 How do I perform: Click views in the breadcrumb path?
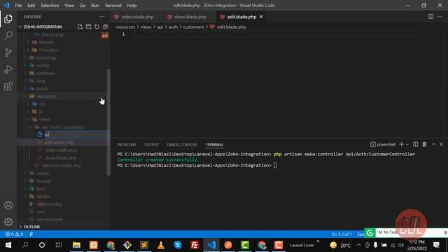(x=146, y=27)
